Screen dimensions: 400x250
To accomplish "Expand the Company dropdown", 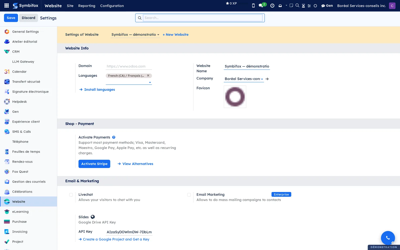I will [244, 79].
